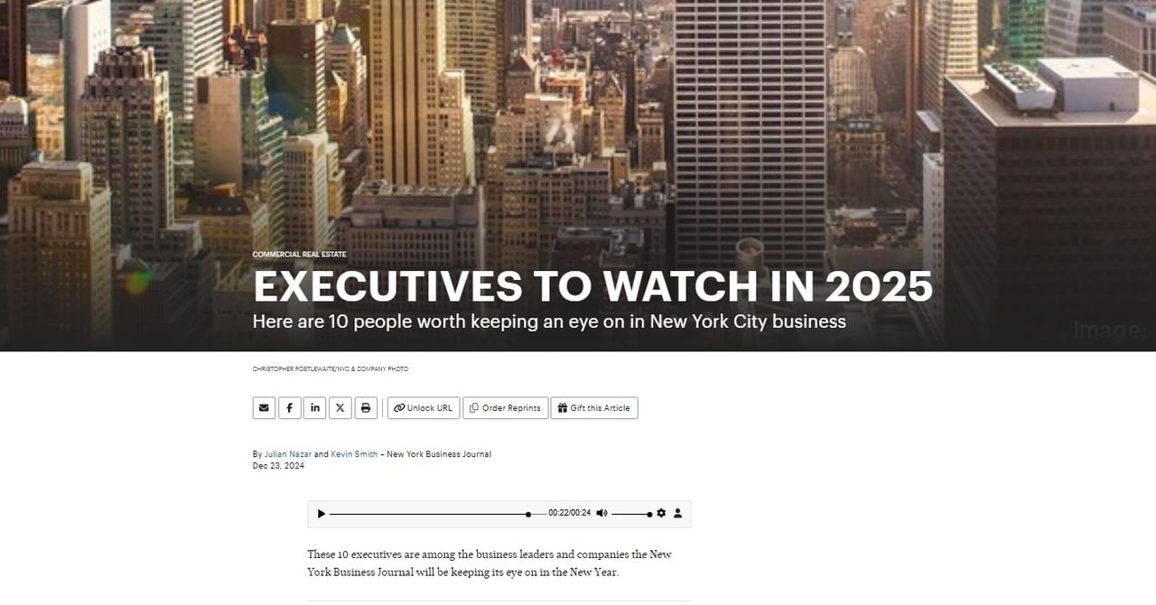Mute the audio with the speaker icon
Viewport: 1156px width, 605px height.
601,513
